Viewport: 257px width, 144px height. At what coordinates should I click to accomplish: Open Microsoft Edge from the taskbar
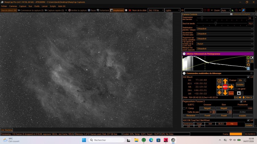151,140
